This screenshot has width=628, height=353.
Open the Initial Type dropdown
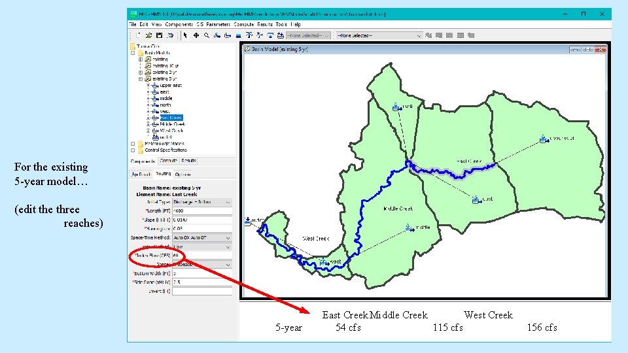pyautogui.click(x=202, y=202)
